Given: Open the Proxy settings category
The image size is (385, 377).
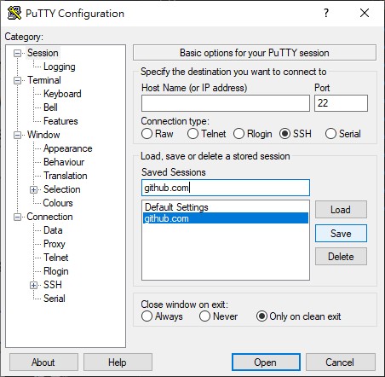Looking at the screenshot, I should point(55,244).
